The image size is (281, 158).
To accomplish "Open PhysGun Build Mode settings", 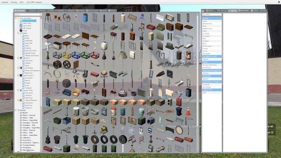I will point(212,65).
